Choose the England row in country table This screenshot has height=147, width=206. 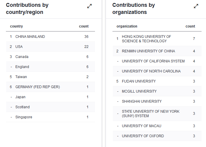(x=51, y=67)
